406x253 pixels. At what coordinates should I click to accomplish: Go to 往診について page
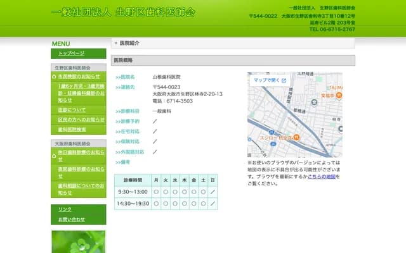pyautogui.click(x=72, y=109)
